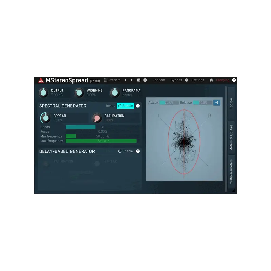Open Spectral Generator help icon
Viewport: 271px width, 271px height.
click(x=138, y=106)
